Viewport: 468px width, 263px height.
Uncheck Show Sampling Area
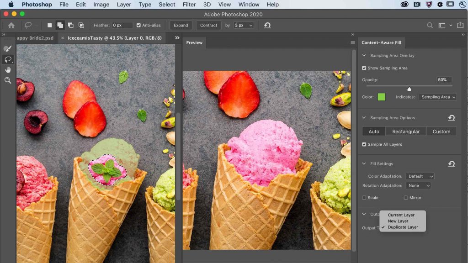click(364, 68)
